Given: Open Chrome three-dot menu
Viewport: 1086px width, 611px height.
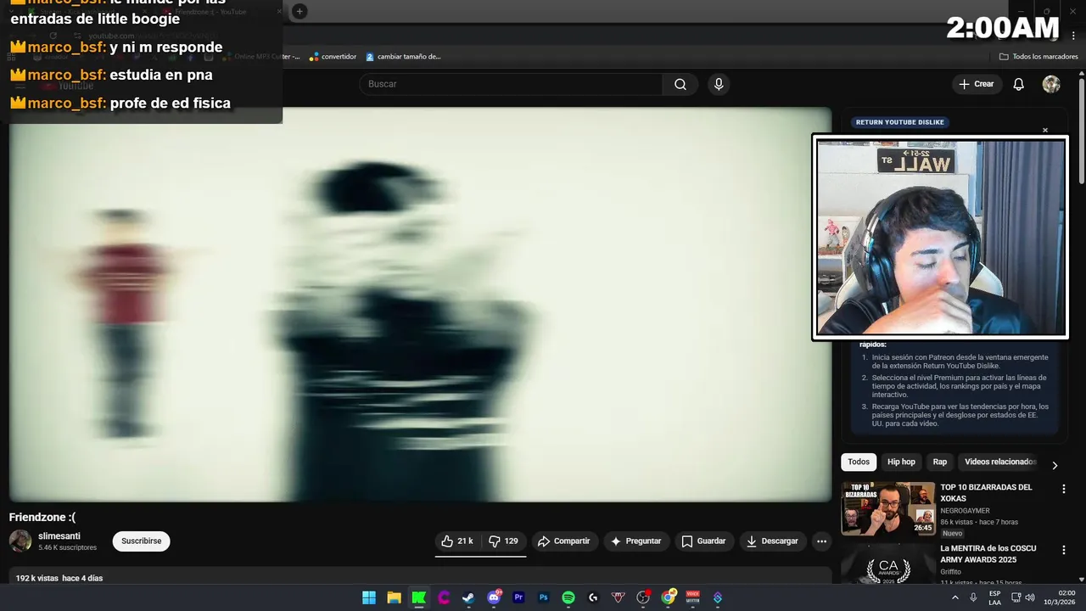Looking at the screenshot, I should 1072,36.
